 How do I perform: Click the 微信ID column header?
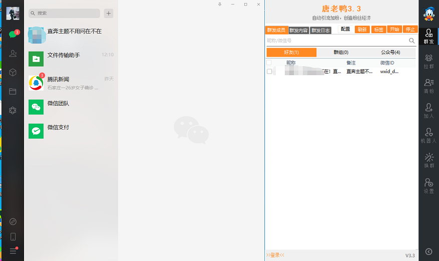[x=387, y=63]
